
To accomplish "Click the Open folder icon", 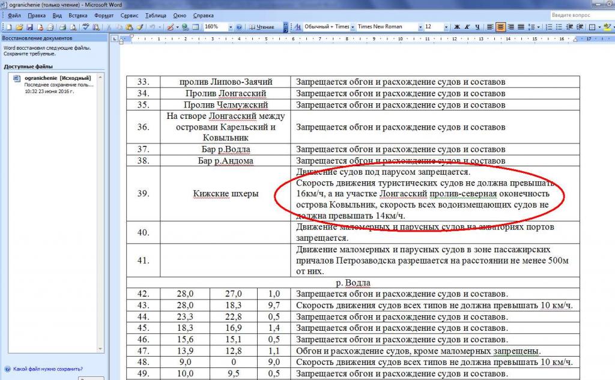I will 20,27.
